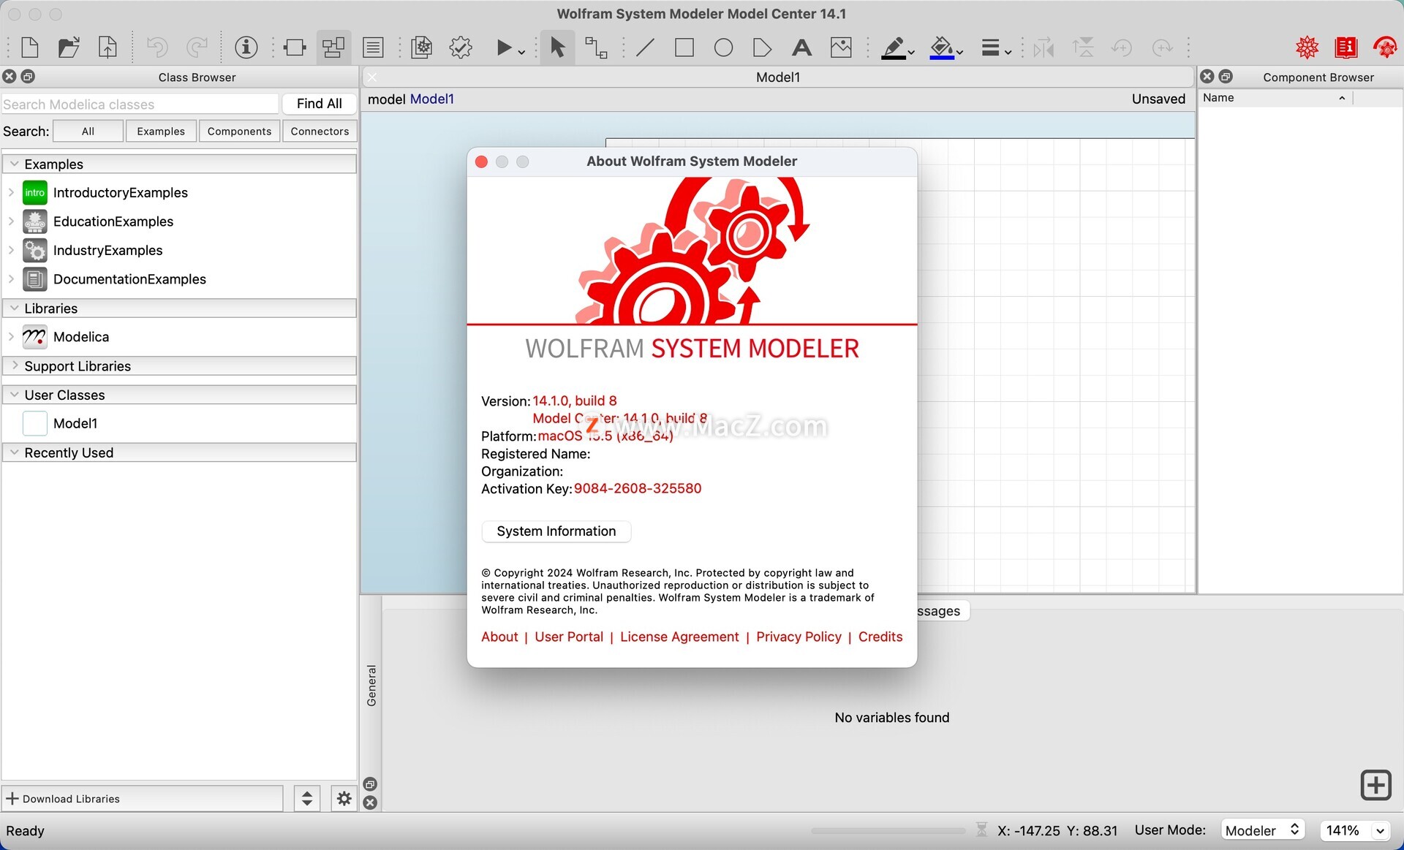The image size is (1404, 850).
Task: Collapse the Libraries section
Action: tap(14, 308)
